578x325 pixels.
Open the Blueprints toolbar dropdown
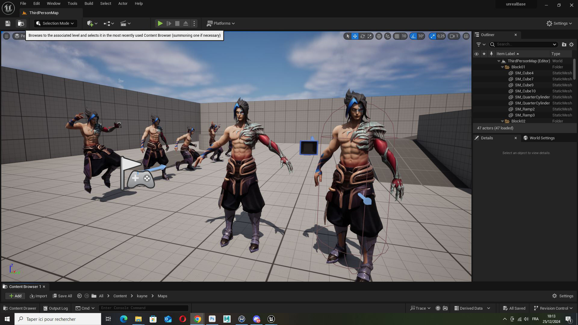pos(109,23)
